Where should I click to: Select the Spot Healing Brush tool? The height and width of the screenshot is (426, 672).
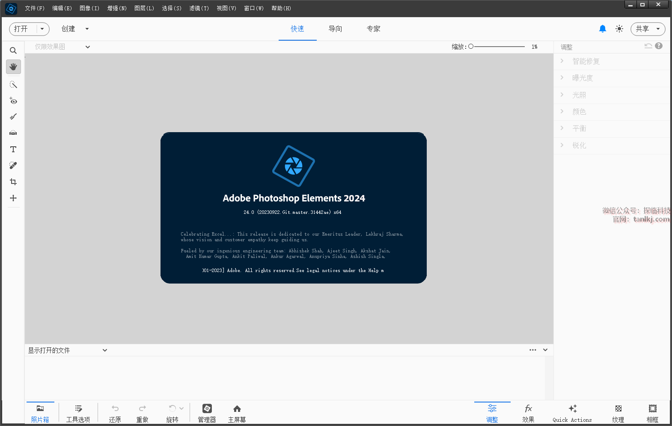tap(13, 166)
